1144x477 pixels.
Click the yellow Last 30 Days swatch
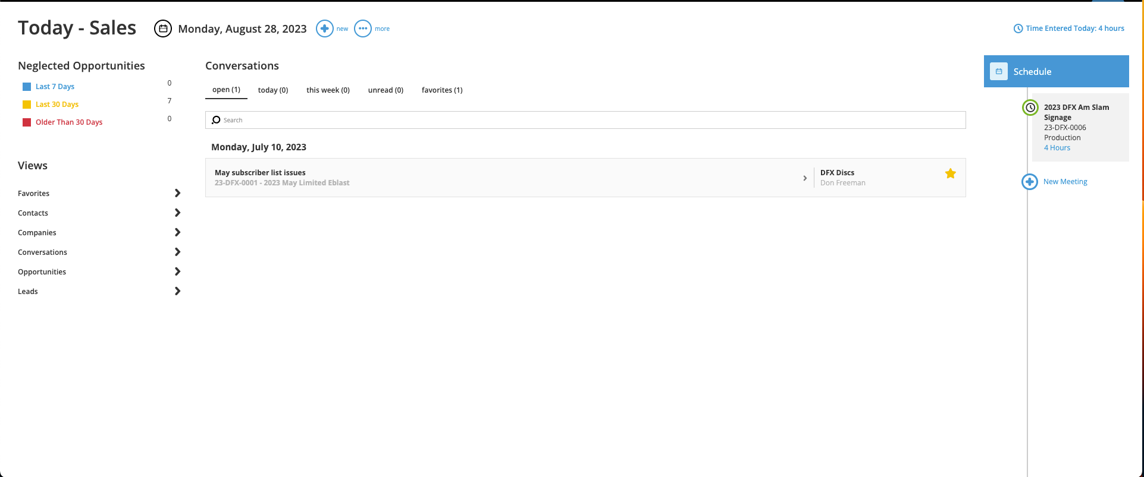pyautogui.click(x=27, y=105)
